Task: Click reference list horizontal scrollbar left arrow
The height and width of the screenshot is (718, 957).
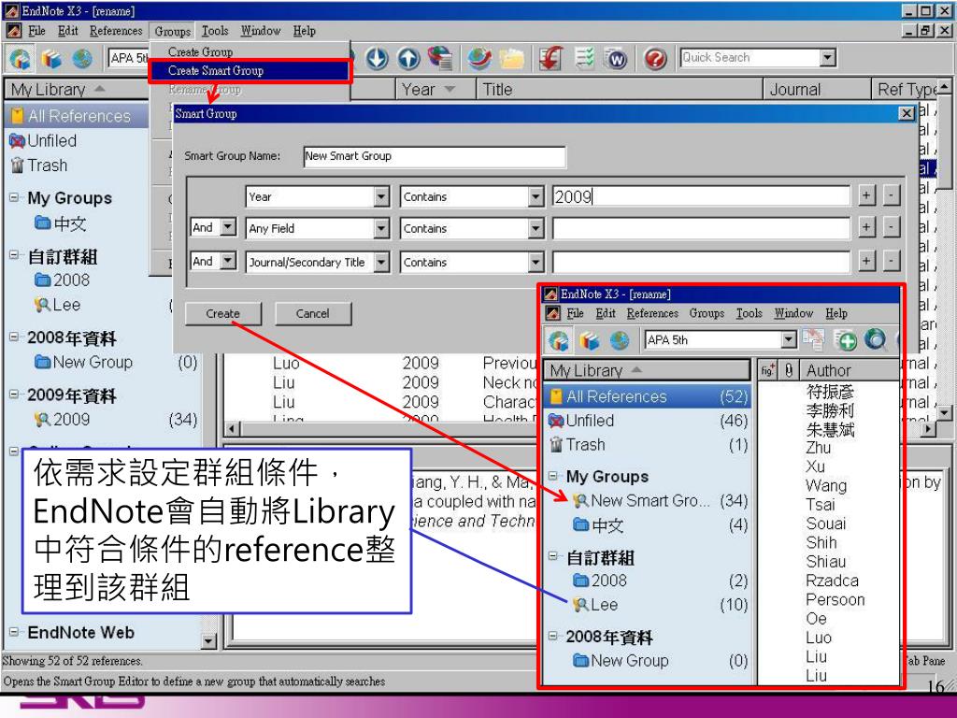Action: pos(233,428)
